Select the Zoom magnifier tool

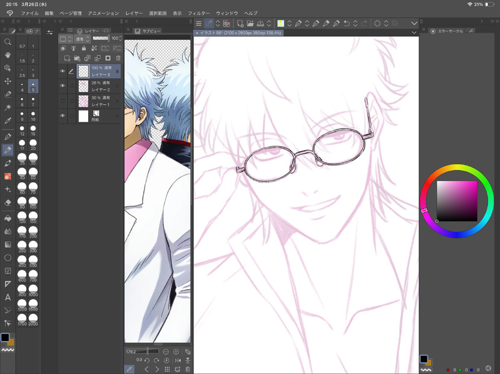8,42
